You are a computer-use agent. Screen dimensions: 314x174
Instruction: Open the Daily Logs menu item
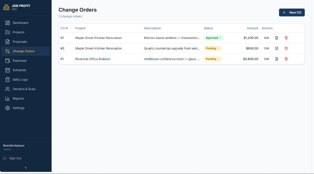[26, 80]
